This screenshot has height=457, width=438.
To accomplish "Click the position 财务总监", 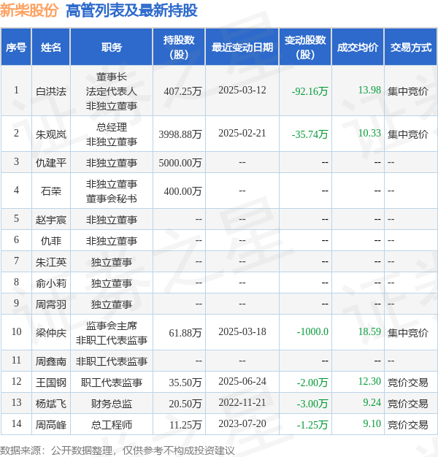I will 111,404.
